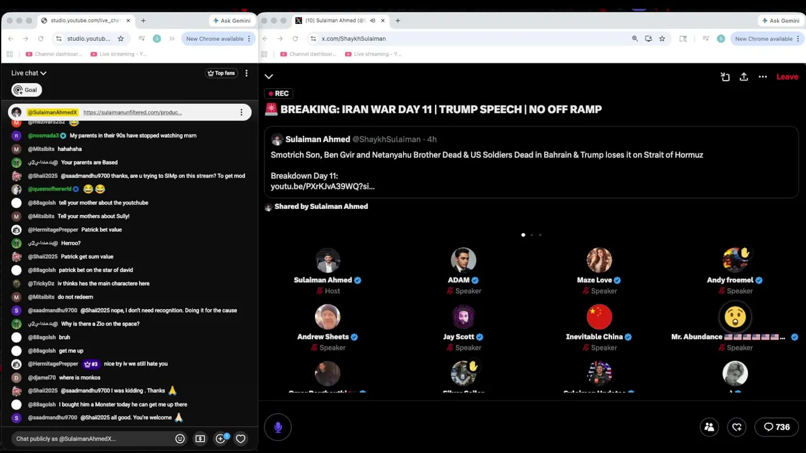The image size is (806, 453).
Task: Open pinned message three-dot menu
Action: pos(241,113)
